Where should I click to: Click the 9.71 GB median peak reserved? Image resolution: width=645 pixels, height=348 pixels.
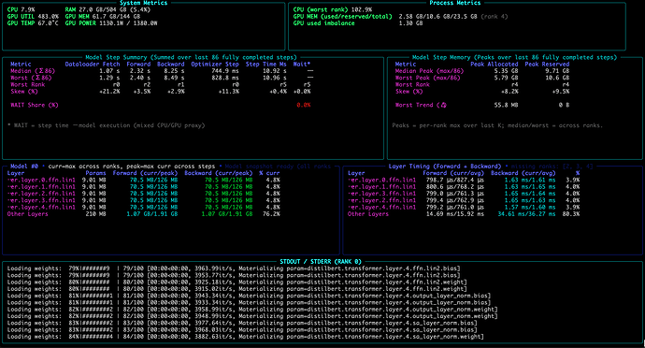click(x=557, y=71)
